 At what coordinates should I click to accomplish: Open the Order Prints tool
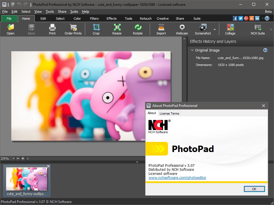coord(73,29)
